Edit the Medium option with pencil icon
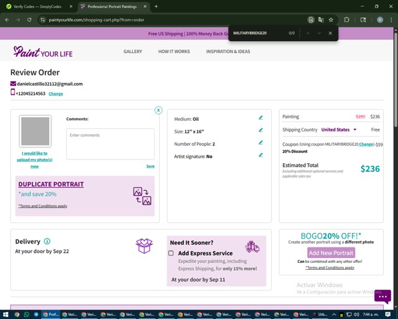398x319 pixels. pyautogui.click(x=261, y=118)
